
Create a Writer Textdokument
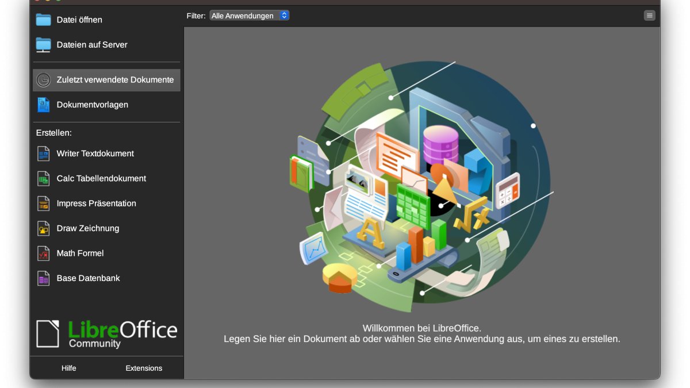[106, 153]
